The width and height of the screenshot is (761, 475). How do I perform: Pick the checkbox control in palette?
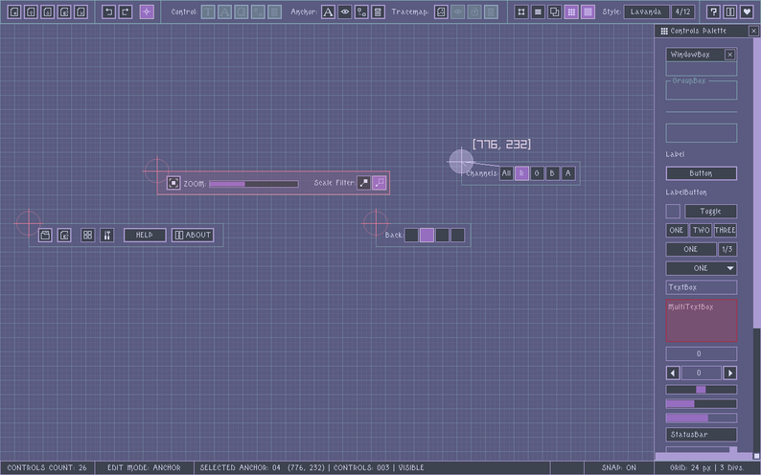tap(673, 212)
